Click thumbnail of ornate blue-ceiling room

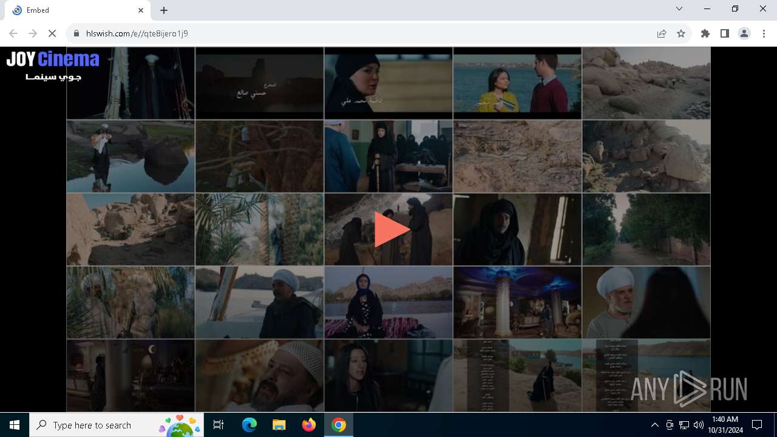tap(517, 302)
